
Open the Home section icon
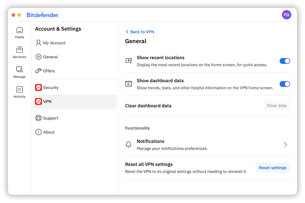(20, 30)
